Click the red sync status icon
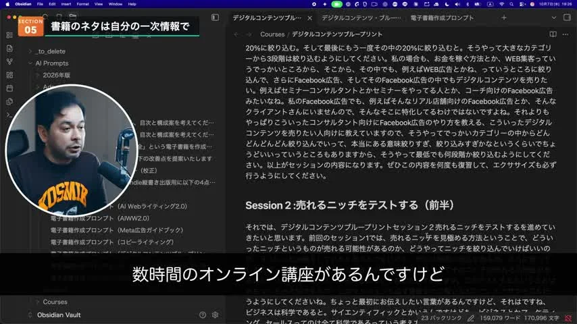The width and height of the screenshot is (577, 324). click(x=568, y=318)
